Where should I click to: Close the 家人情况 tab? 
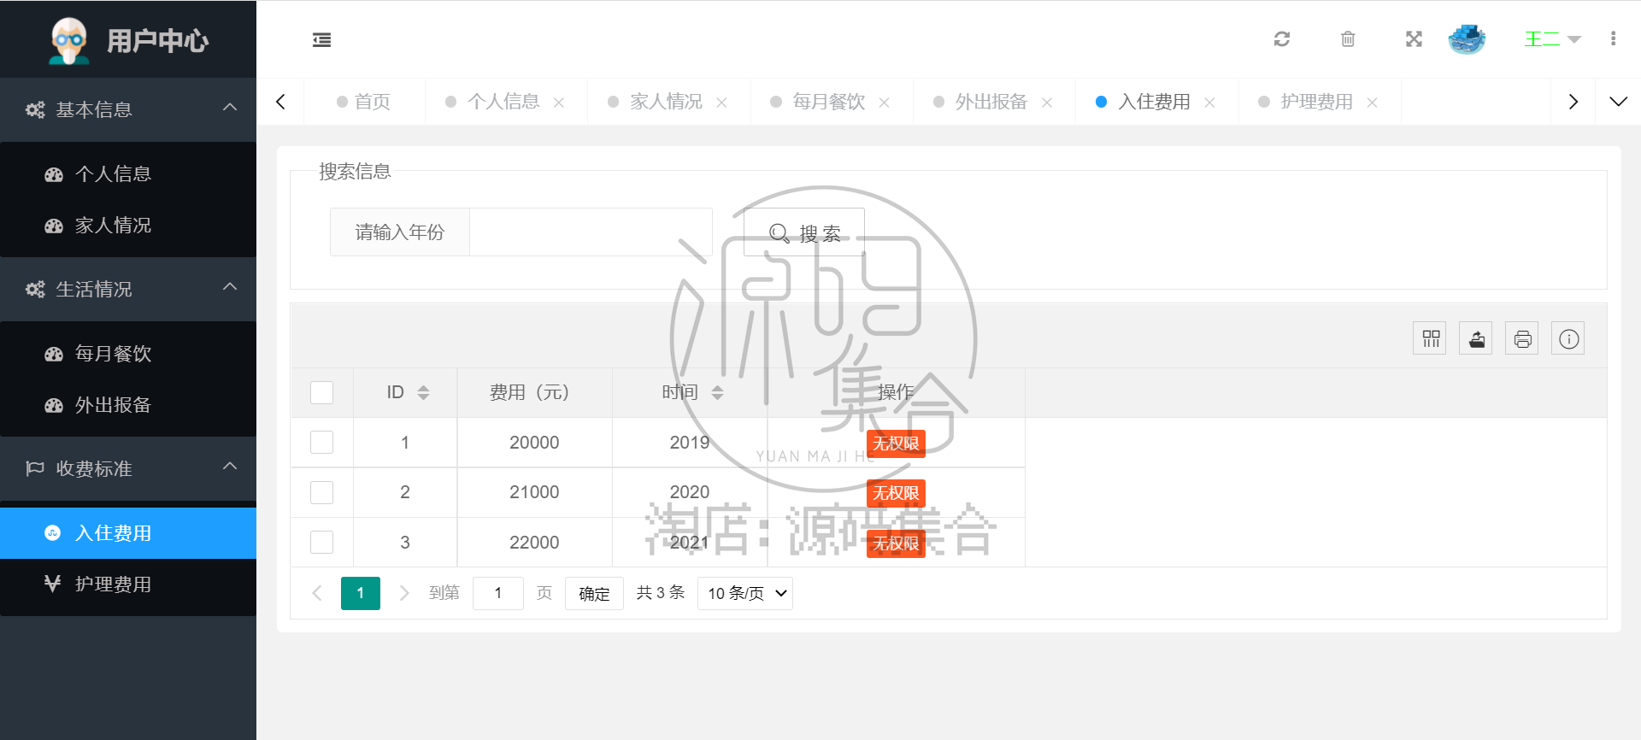pyautogui.click(x=721, y=103)
